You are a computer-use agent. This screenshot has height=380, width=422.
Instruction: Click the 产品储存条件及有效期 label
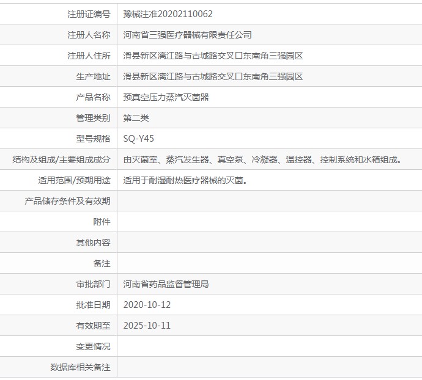pos(67,201)
